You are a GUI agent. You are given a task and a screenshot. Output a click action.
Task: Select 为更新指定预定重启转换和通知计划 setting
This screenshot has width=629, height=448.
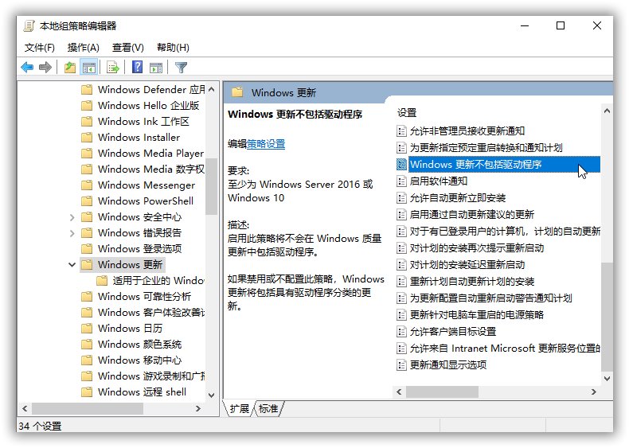[486, 147]
